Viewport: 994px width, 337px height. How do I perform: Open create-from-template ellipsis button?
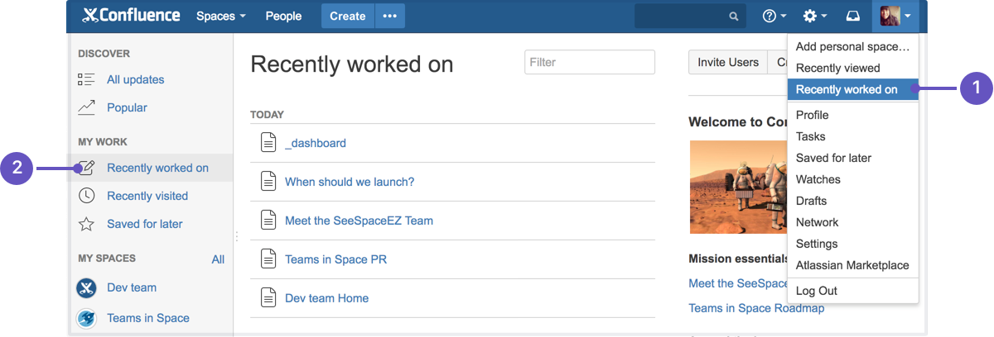pyautogui.click(x=390, y=16)
